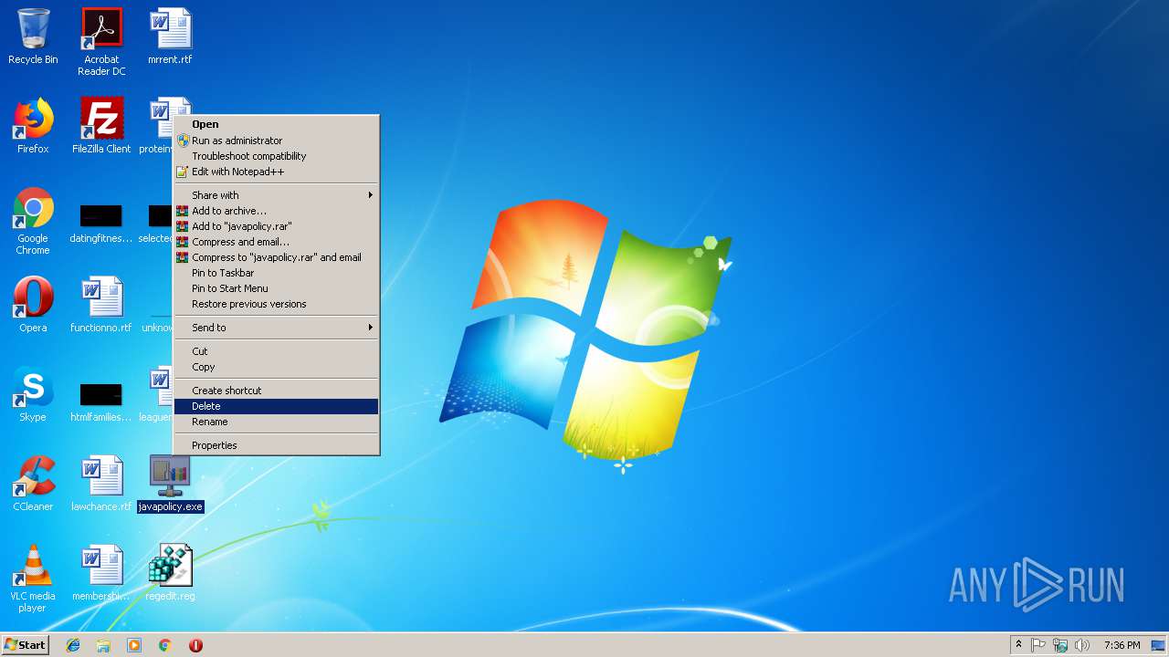This screenshot has height=657, width=1169.
Task: Choose Open in the context menu
Action: [x=276, y=124]
